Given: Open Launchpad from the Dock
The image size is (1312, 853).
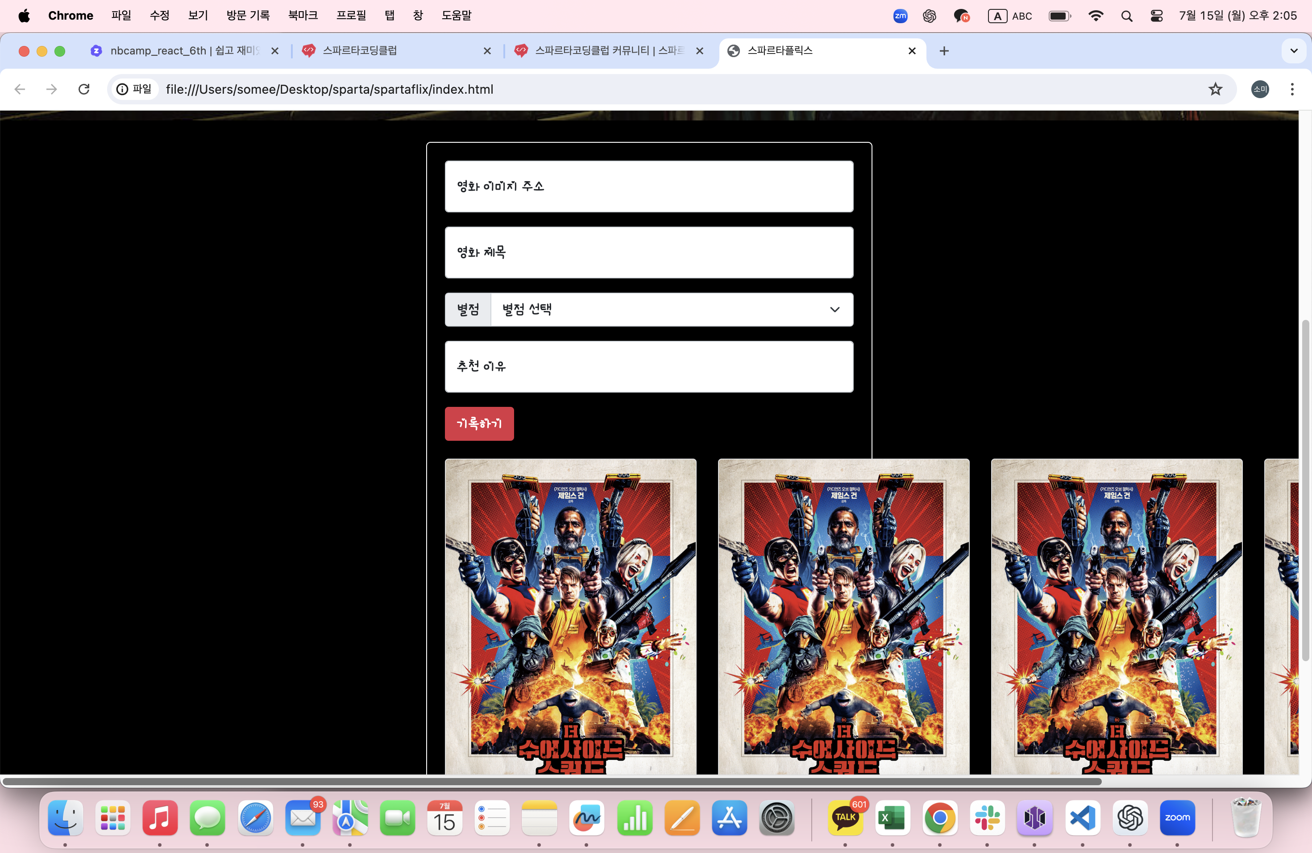Looking at the screenshot, I should 113,818.
